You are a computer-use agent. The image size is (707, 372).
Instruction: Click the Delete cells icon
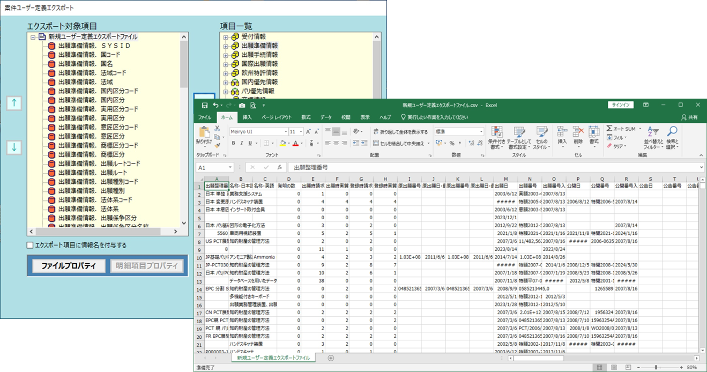coord(578,132)
